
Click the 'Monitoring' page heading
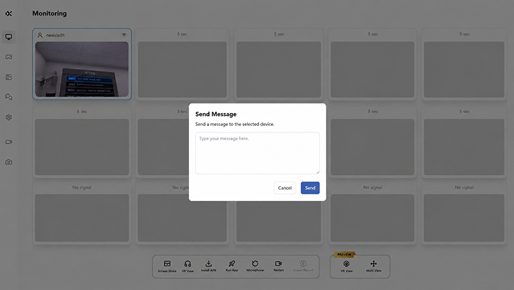(x=50, y=14)
